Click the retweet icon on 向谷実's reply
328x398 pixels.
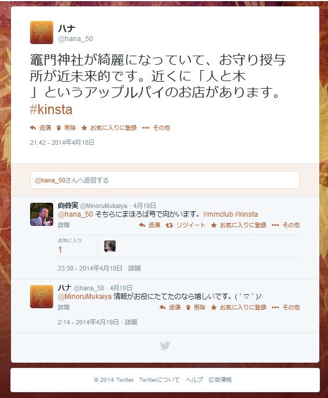pos(169,225)
